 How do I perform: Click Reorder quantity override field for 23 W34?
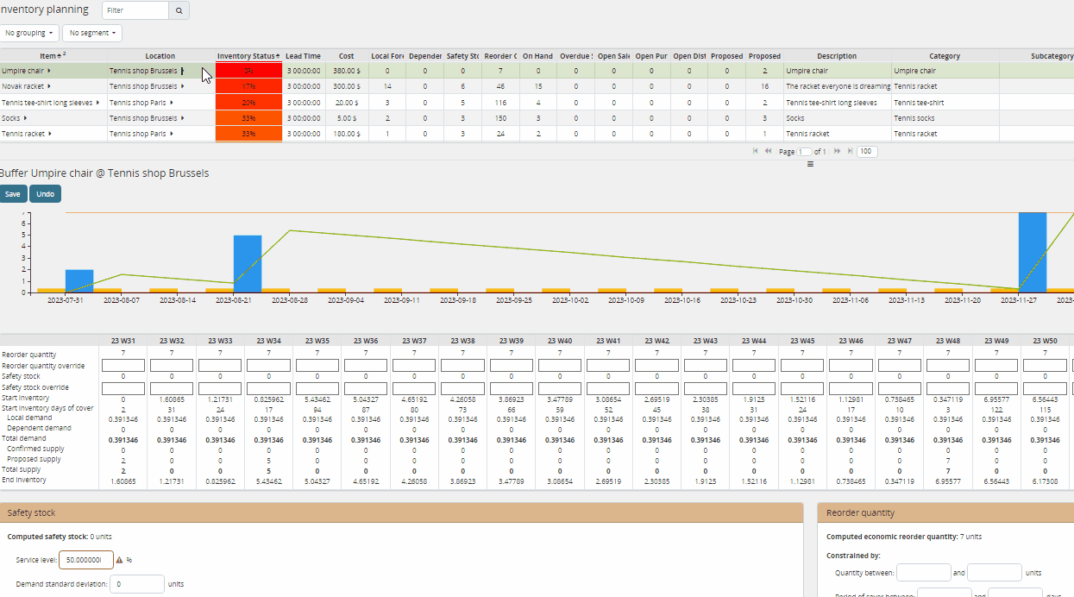(x=268, y=366)
